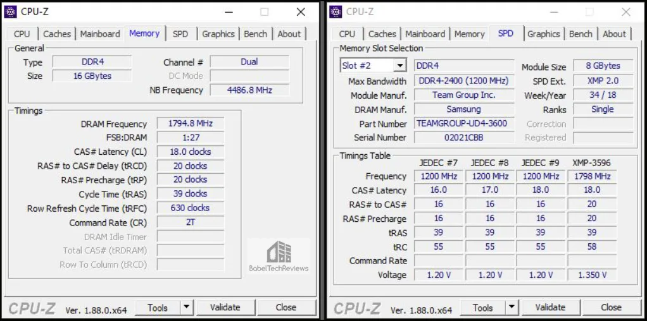Click the empty Correction field
Screen dimensions: 647x321
[x=603, y=124]
